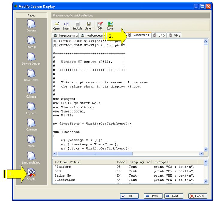Select the Columns page icon
This screenshot has height=202, width=214.
click(31, 91)
